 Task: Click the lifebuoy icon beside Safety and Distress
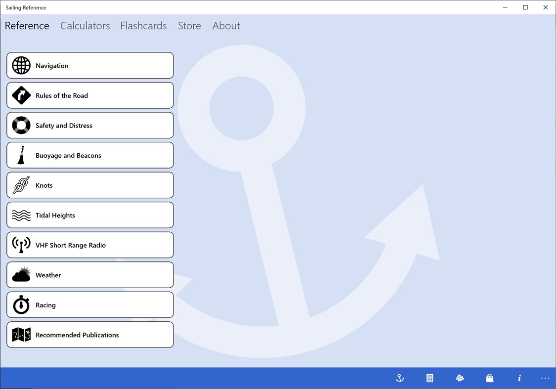coord(21,125)
